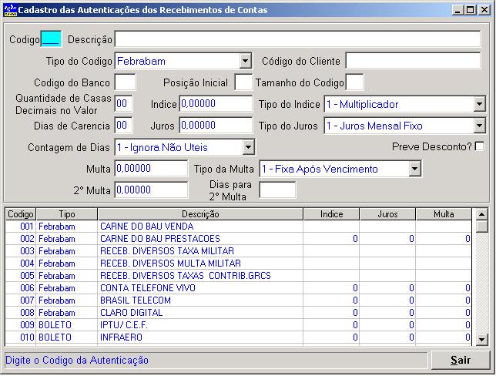Screen dimensions: 496x376
Task: Select row CLARO DIGITAL
Action: (x=239, y=313)
